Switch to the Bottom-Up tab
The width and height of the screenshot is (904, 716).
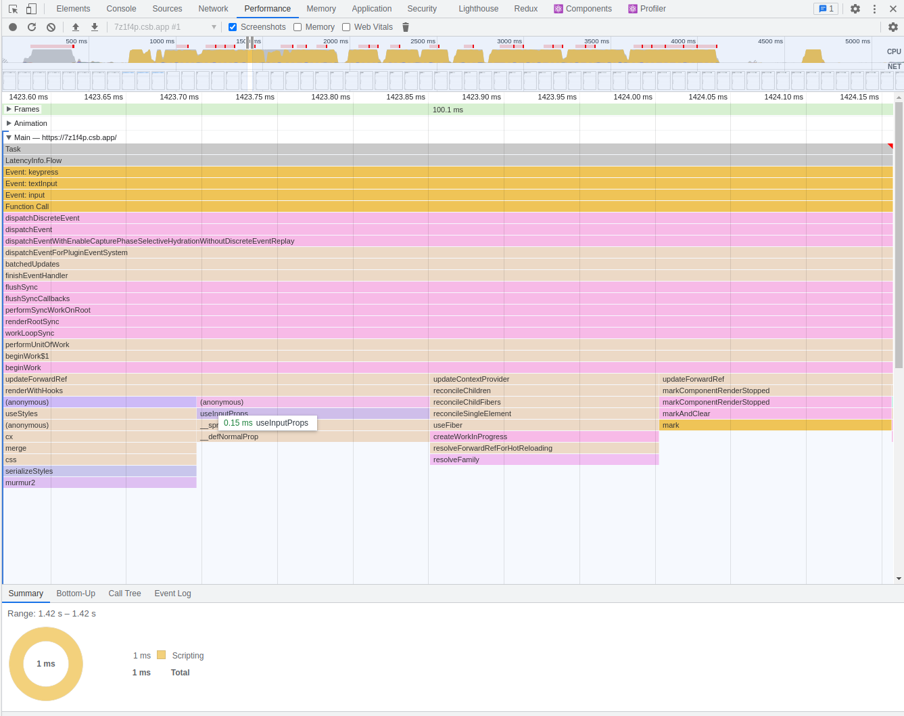tap(75, 593)
